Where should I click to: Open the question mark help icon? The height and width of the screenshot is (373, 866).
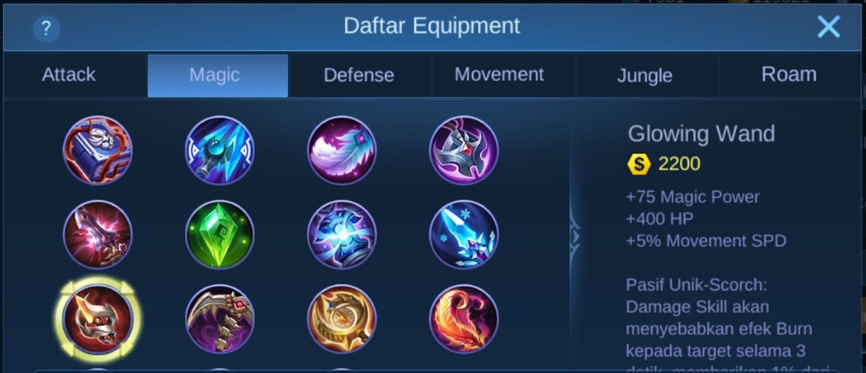(47, 28)
